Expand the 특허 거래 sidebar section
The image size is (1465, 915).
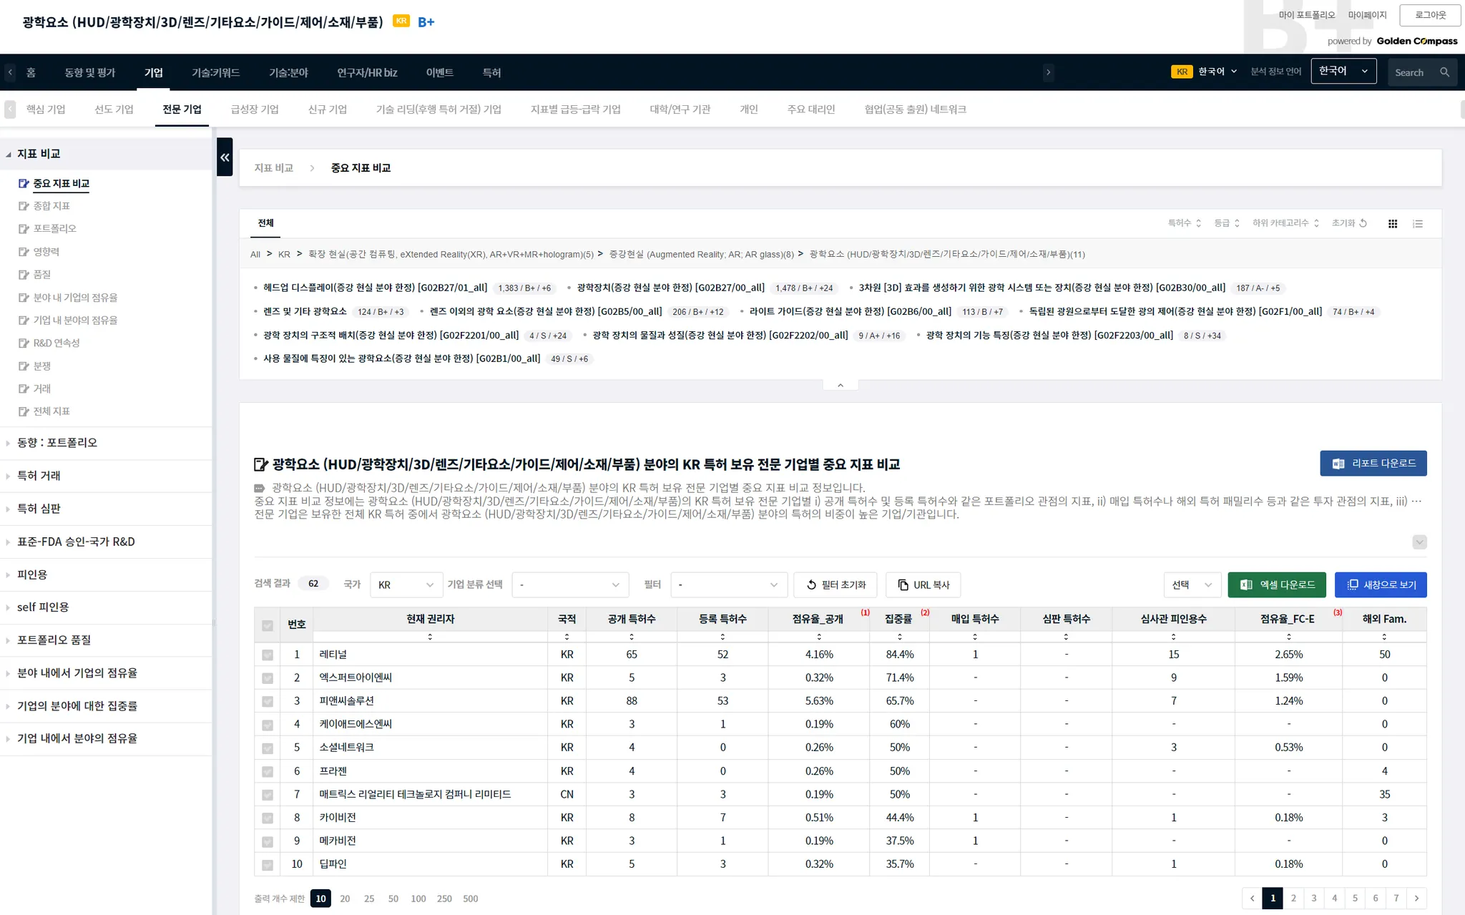tap(39, 476)
